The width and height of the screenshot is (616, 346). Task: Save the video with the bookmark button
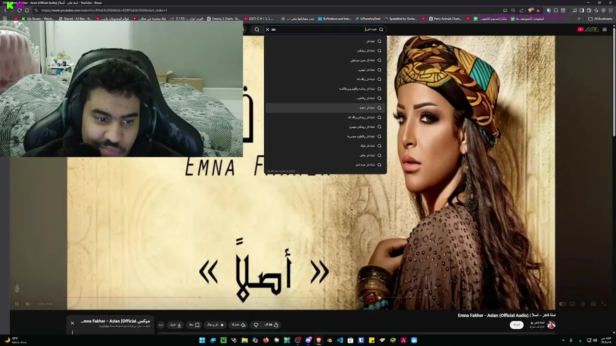tap(194, 325)
